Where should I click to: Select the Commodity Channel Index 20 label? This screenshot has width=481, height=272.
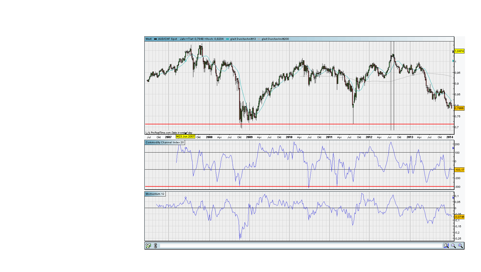point(165,143)
